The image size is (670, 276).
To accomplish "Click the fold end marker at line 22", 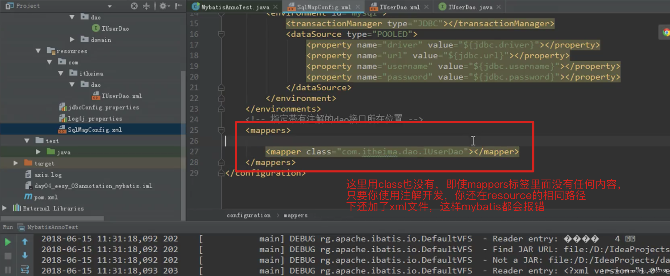I will pyautogui.click(x=221, y=98).
